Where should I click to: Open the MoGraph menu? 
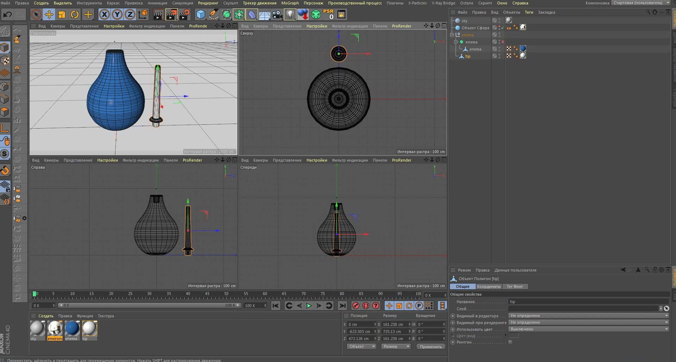click(x=290, y=3)
